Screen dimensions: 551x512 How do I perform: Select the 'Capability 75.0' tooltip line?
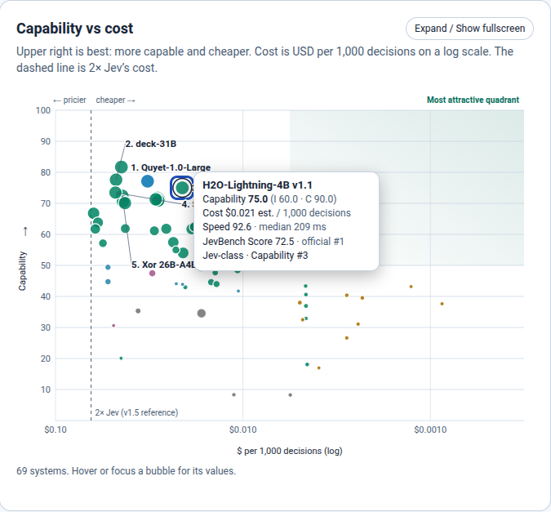click(x=269, y=199)
